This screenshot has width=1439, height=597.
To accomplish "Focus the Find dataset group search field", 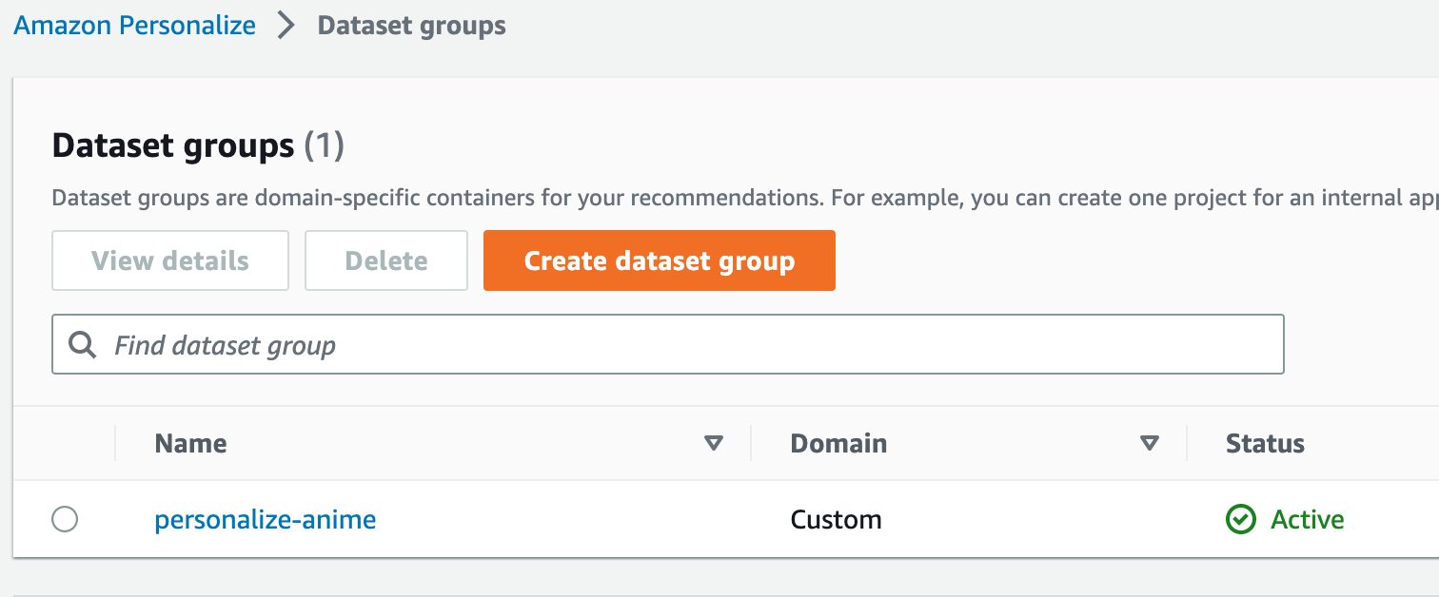I will tap(668, 344).
